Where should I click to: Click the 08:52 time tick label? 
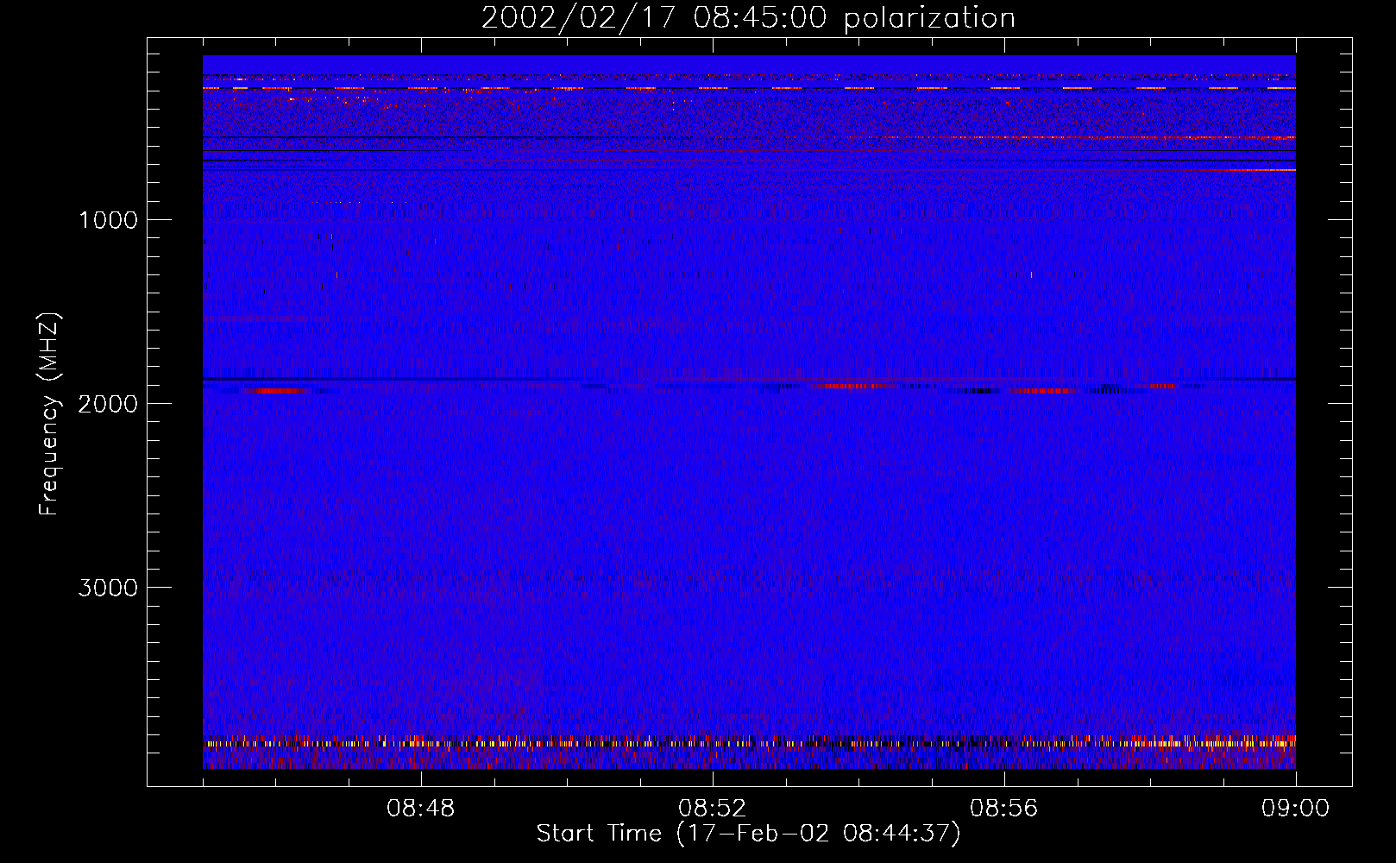pos(712,809)
